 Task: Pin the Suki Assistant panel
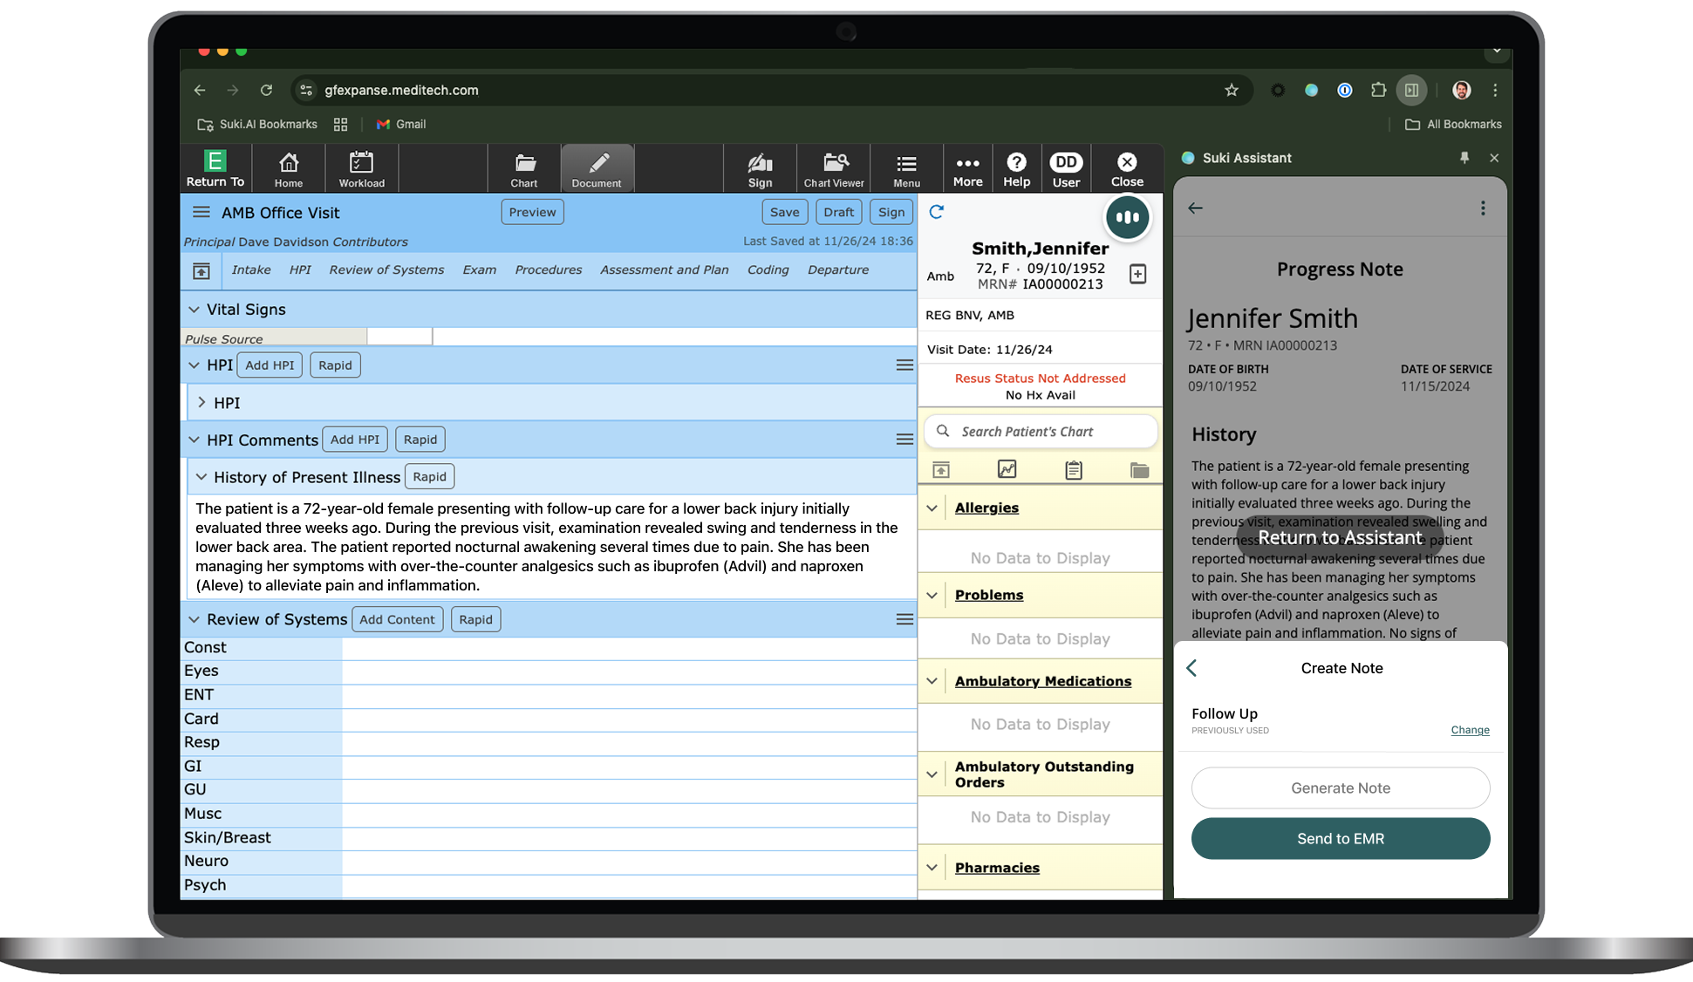(1464, 158)
